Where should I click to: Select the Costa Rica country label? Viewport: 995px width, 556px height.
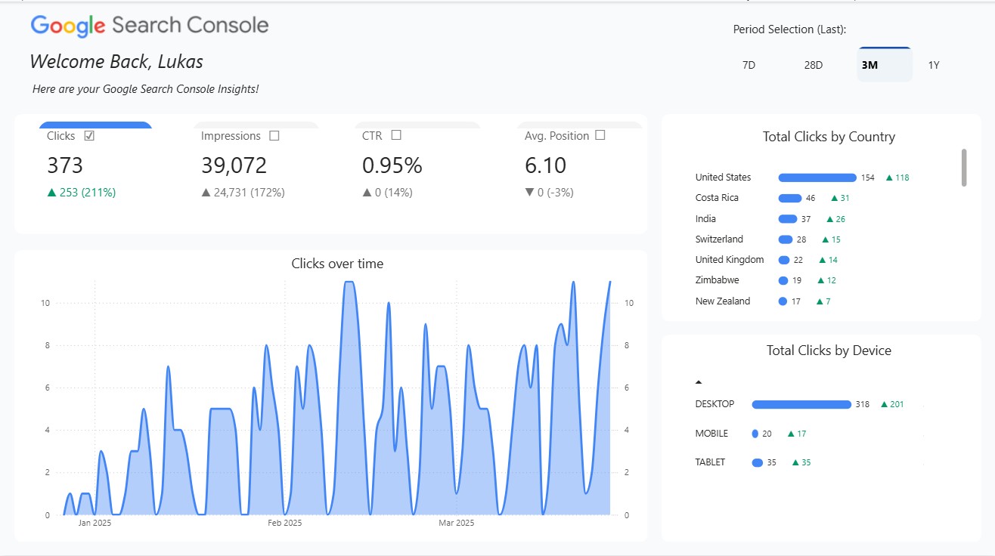click(717, 197)
